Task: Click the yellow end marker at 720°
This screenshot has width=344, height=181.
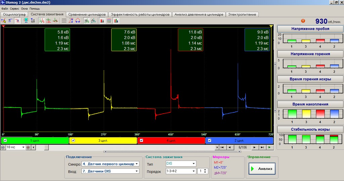Action: (x=271, y=26)
